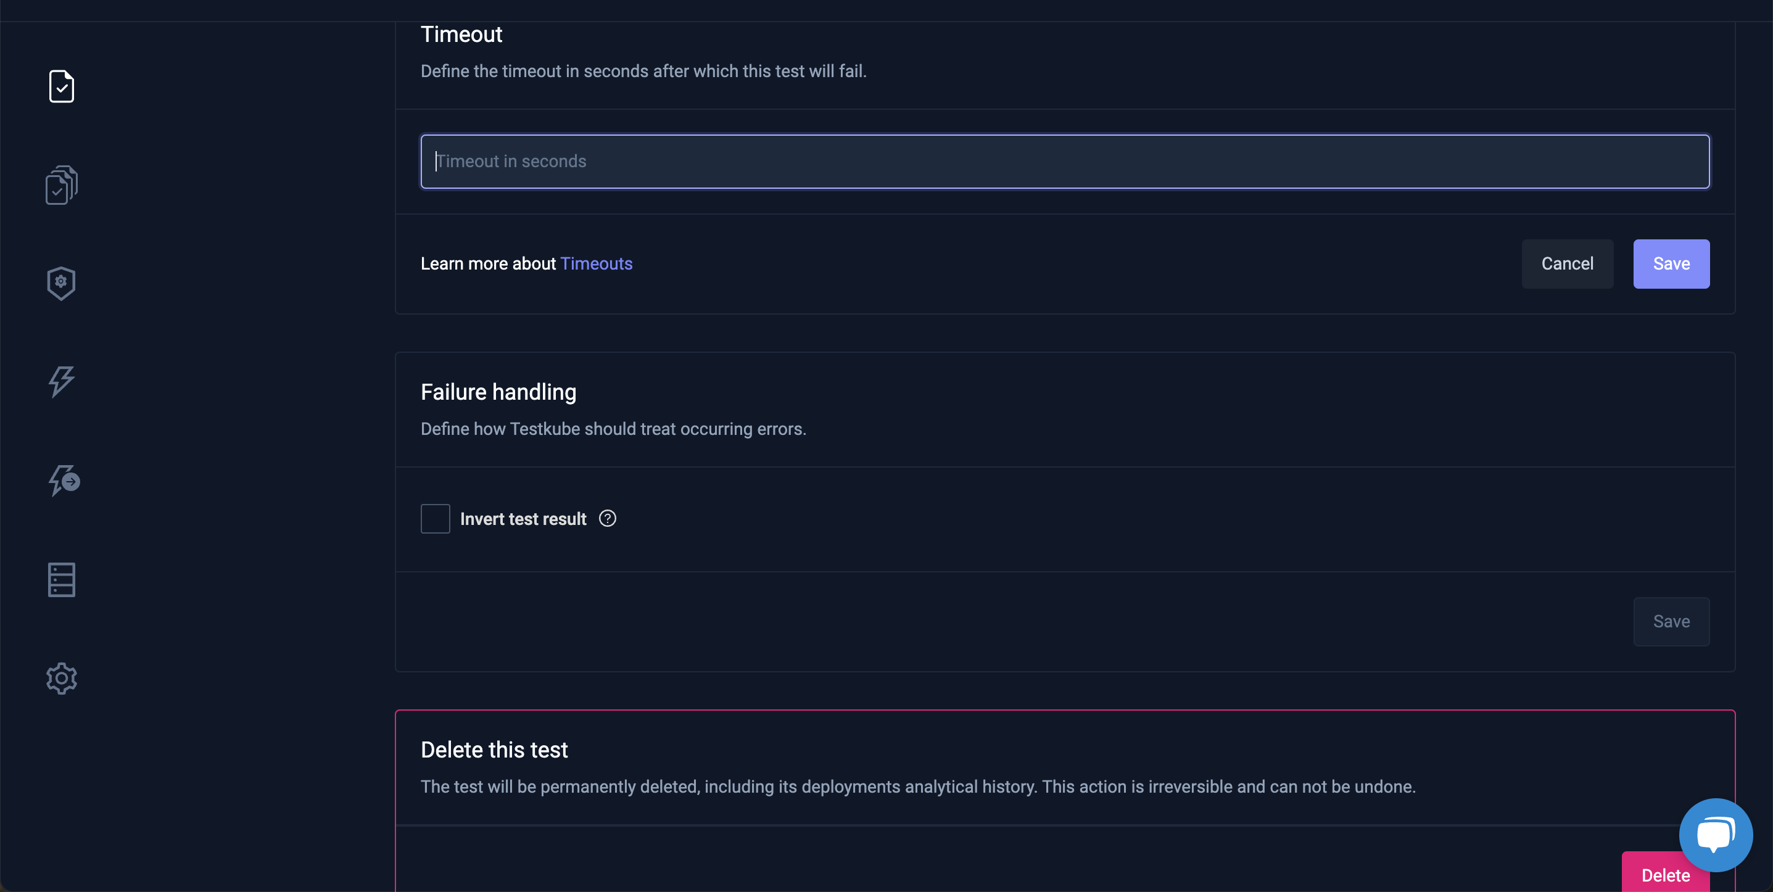Enable the Invert test result checkbox
1773x892 pixels.
434,518
